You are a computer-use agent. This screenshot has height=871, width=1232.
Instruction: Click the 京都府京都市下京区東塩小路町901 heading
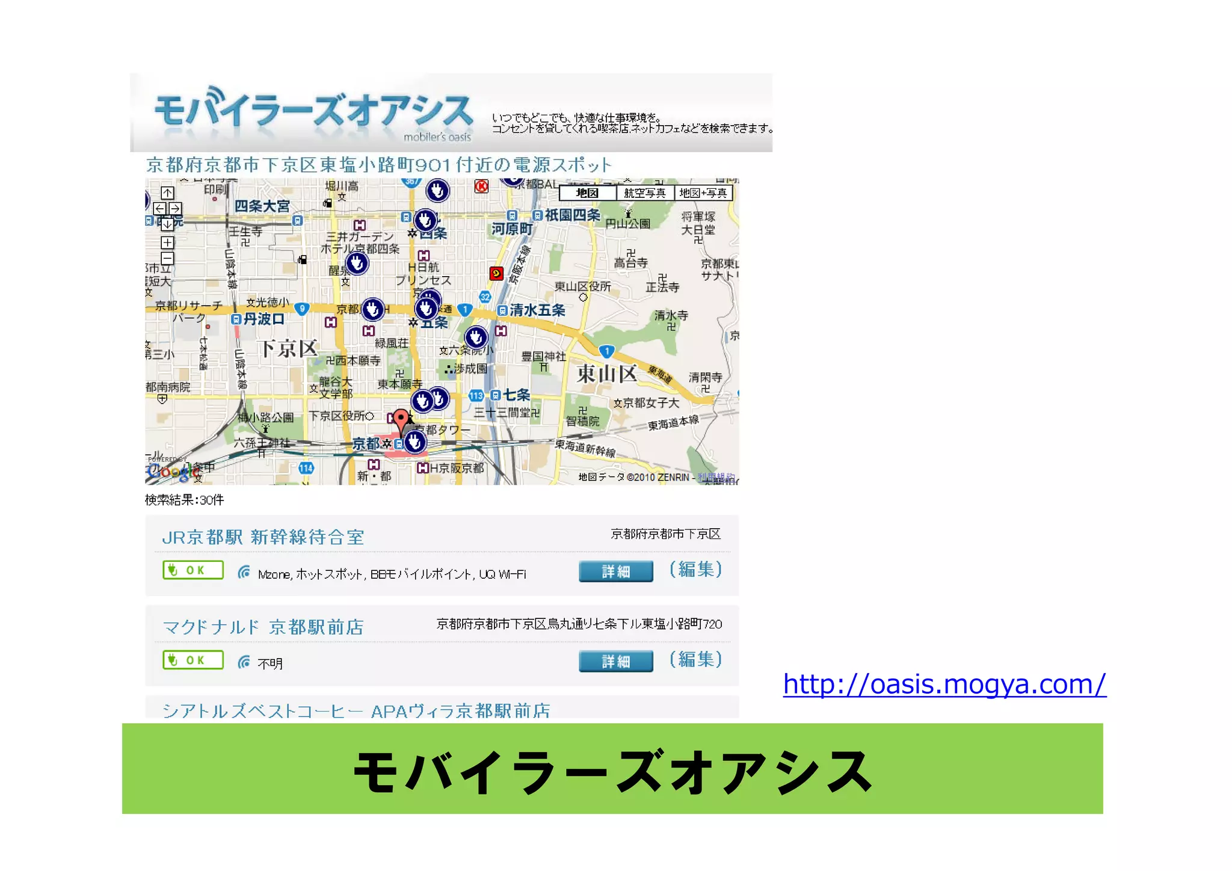point(379,165)
